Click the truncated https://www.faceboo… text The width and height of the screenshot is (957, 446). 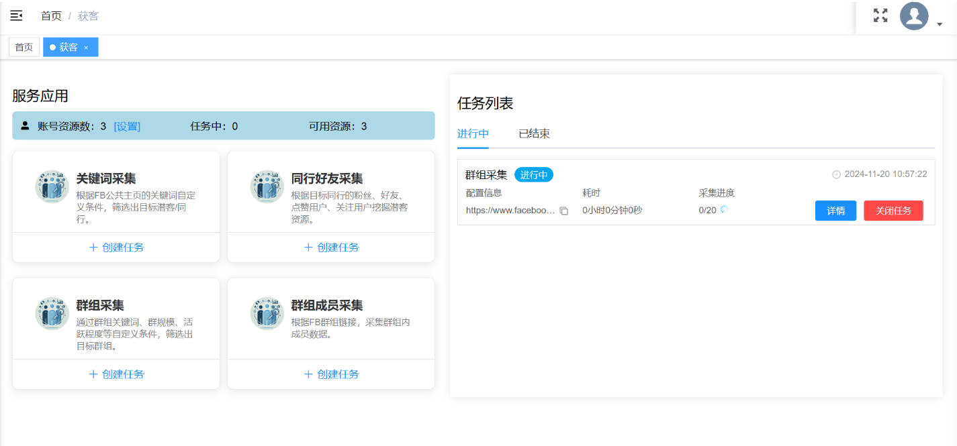(x=510, y=211)
